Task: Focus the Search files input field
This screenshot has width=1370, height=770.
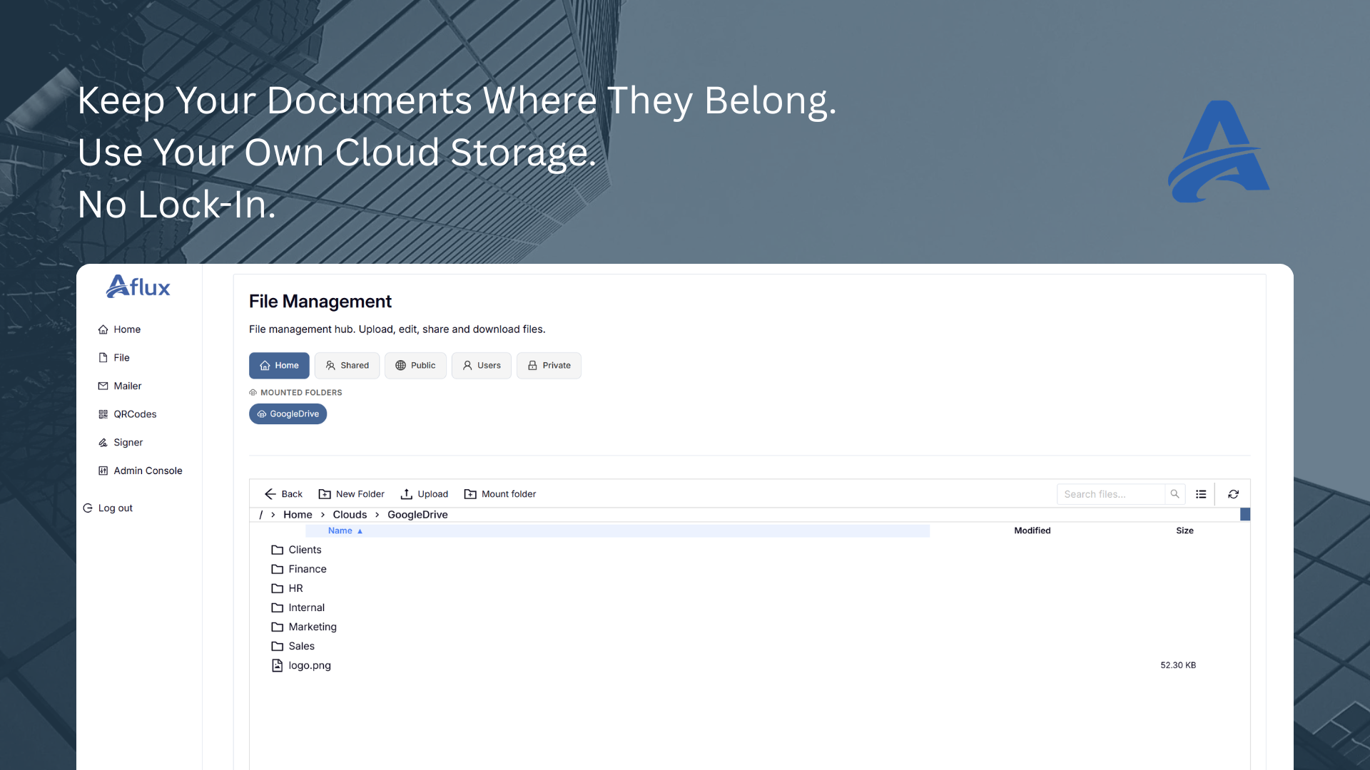Action: [1110, 494]
